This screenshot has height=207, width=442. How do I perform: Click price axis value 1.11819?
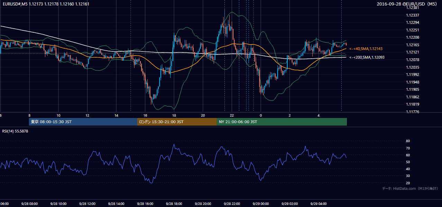pyautogui.click(x=412, y=104)
